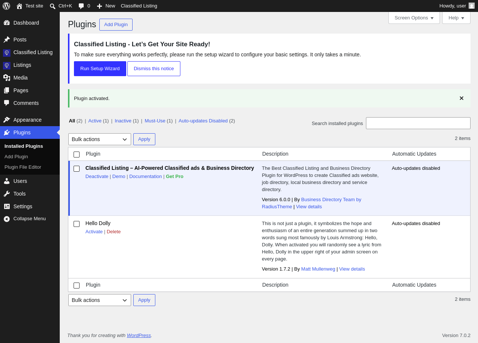Click the Posts pushpin icon
The image size is (478, 343).
[7, 40]
